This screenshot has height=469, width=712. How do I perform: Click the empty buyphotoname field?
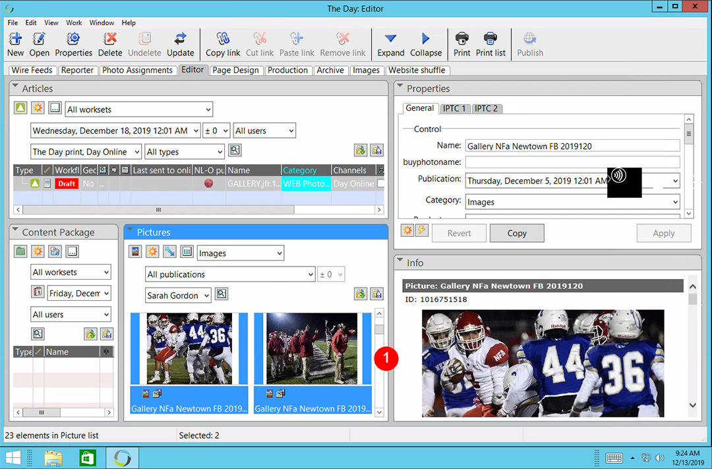(x=573, y=162)
